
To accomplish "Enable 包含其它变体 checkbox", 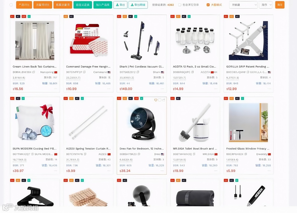I will coord(180,5).
